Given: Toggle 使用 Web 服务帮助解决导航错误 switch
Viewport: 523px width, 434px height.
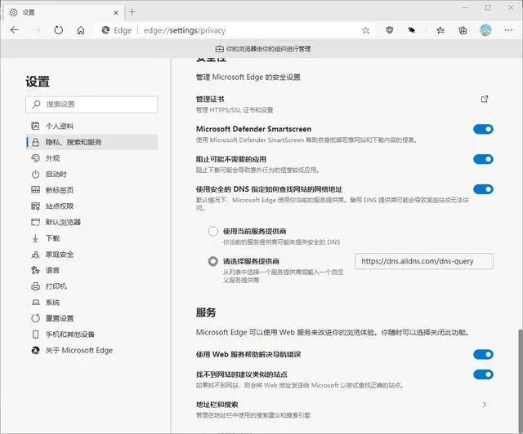Looking at the screenshot, I should tap(483, 354).
